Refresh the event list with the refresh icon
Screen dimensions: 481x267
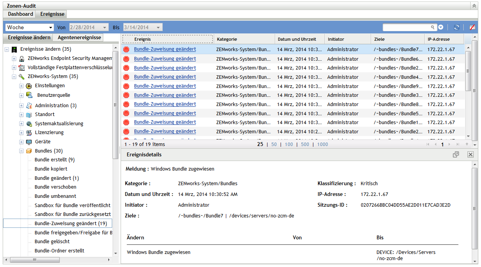click(x=457, y=27)
